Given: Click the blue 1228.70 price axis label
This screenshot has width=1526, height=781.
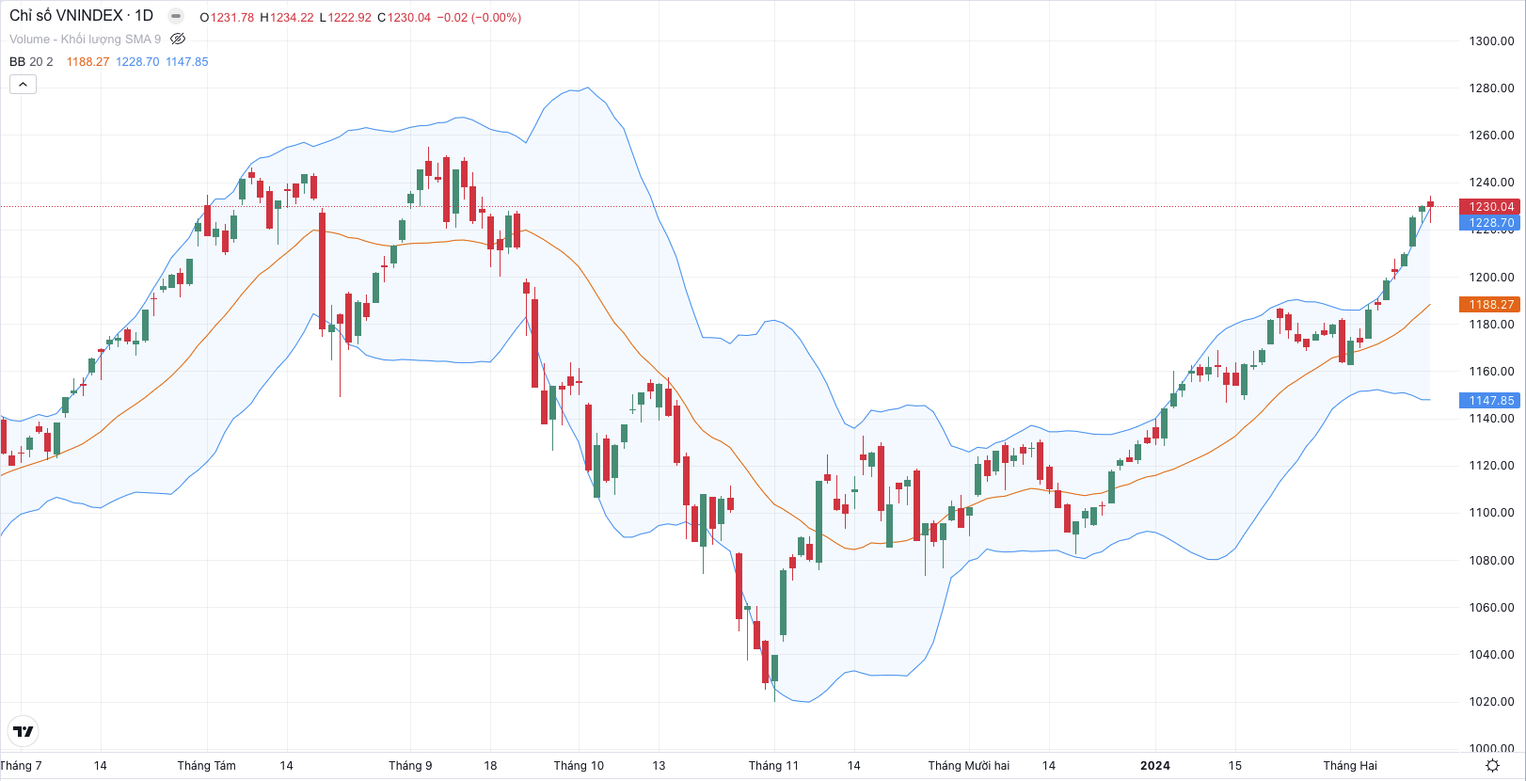Looking at the screenshot, I should (x=1489, y=223).
